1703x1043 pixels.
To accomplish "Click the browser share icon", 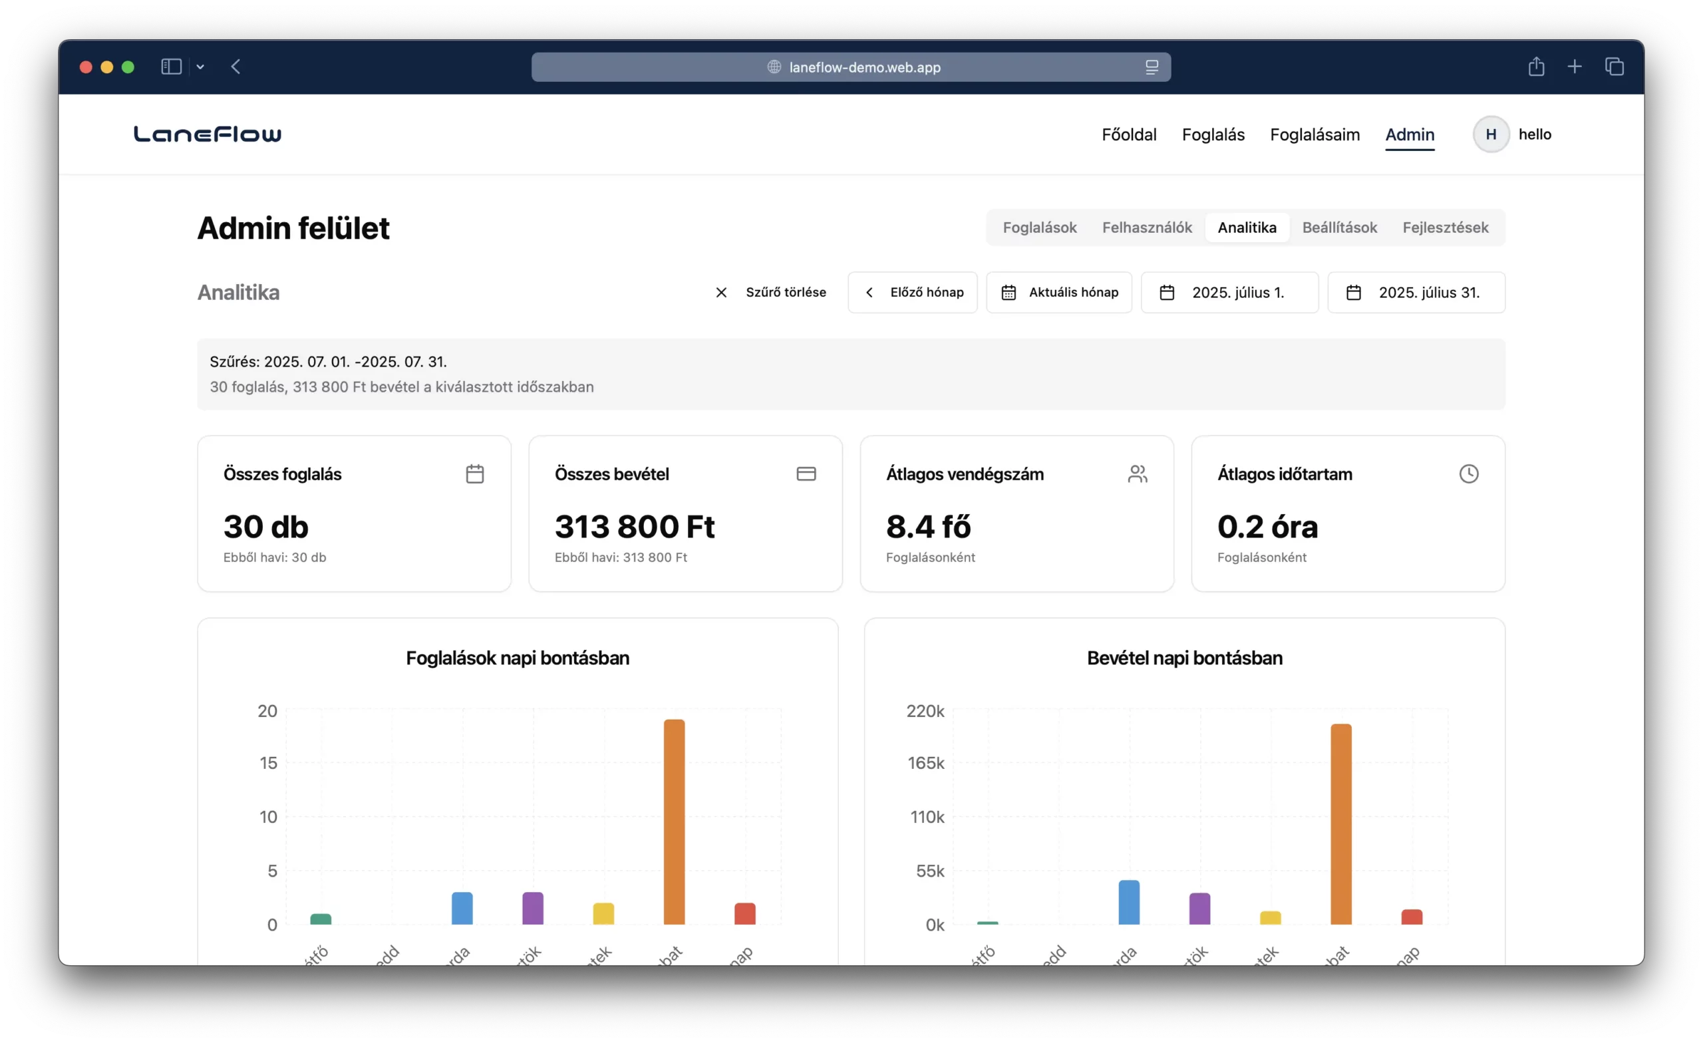I will point(1536,67).
